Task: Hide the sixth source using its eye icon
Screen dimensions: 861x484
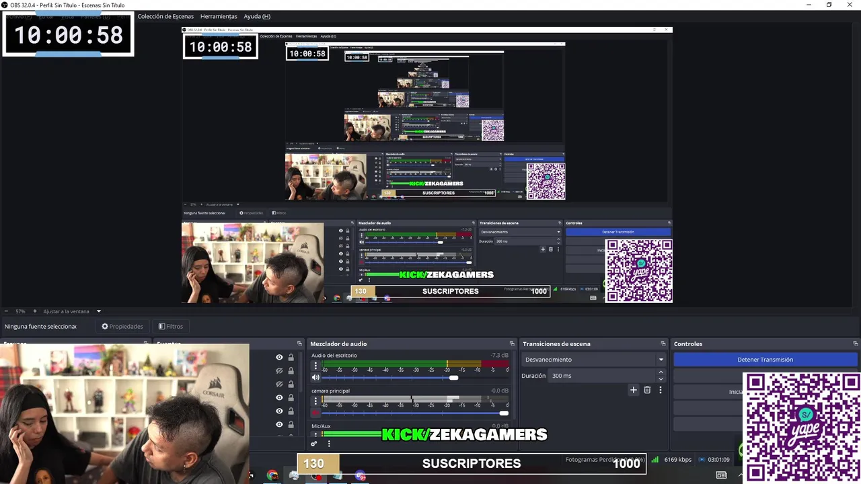Action: [x=279, y=425]
